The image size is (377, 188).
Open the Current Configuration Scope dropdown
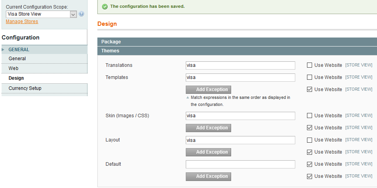point(41,14)
